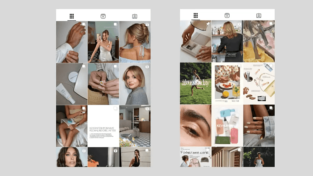Open the short bob portrait reel
This screenshot has width=313, height=176.
pyautogui.click(x=135, y=84)
